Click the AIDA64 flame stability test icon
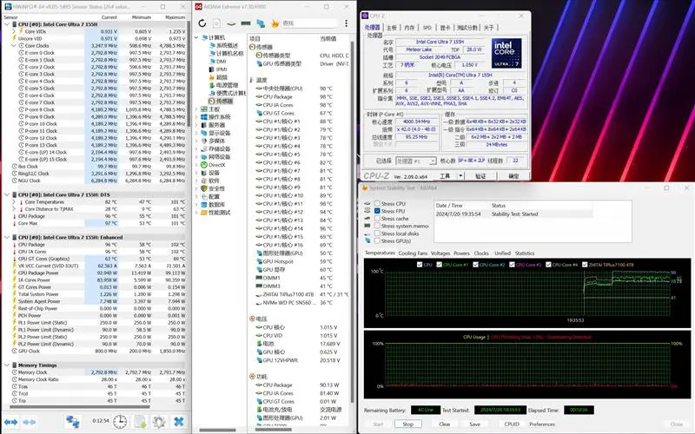Viewport: 695px width, 434px height. tap(275, 23)
